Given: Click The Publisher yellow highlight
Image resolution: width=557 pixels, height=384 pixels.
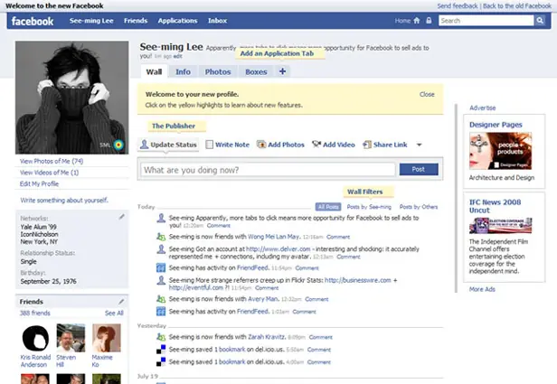Looking at the screenshot, I should tap(176, 126).
